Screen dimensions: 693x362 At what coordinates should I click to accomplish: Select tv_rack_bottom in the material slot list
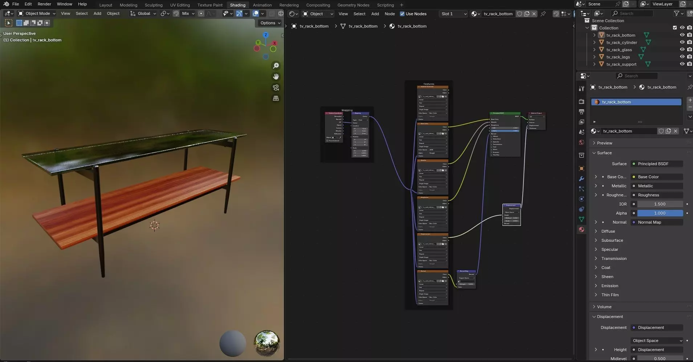[x=636, y=102]
